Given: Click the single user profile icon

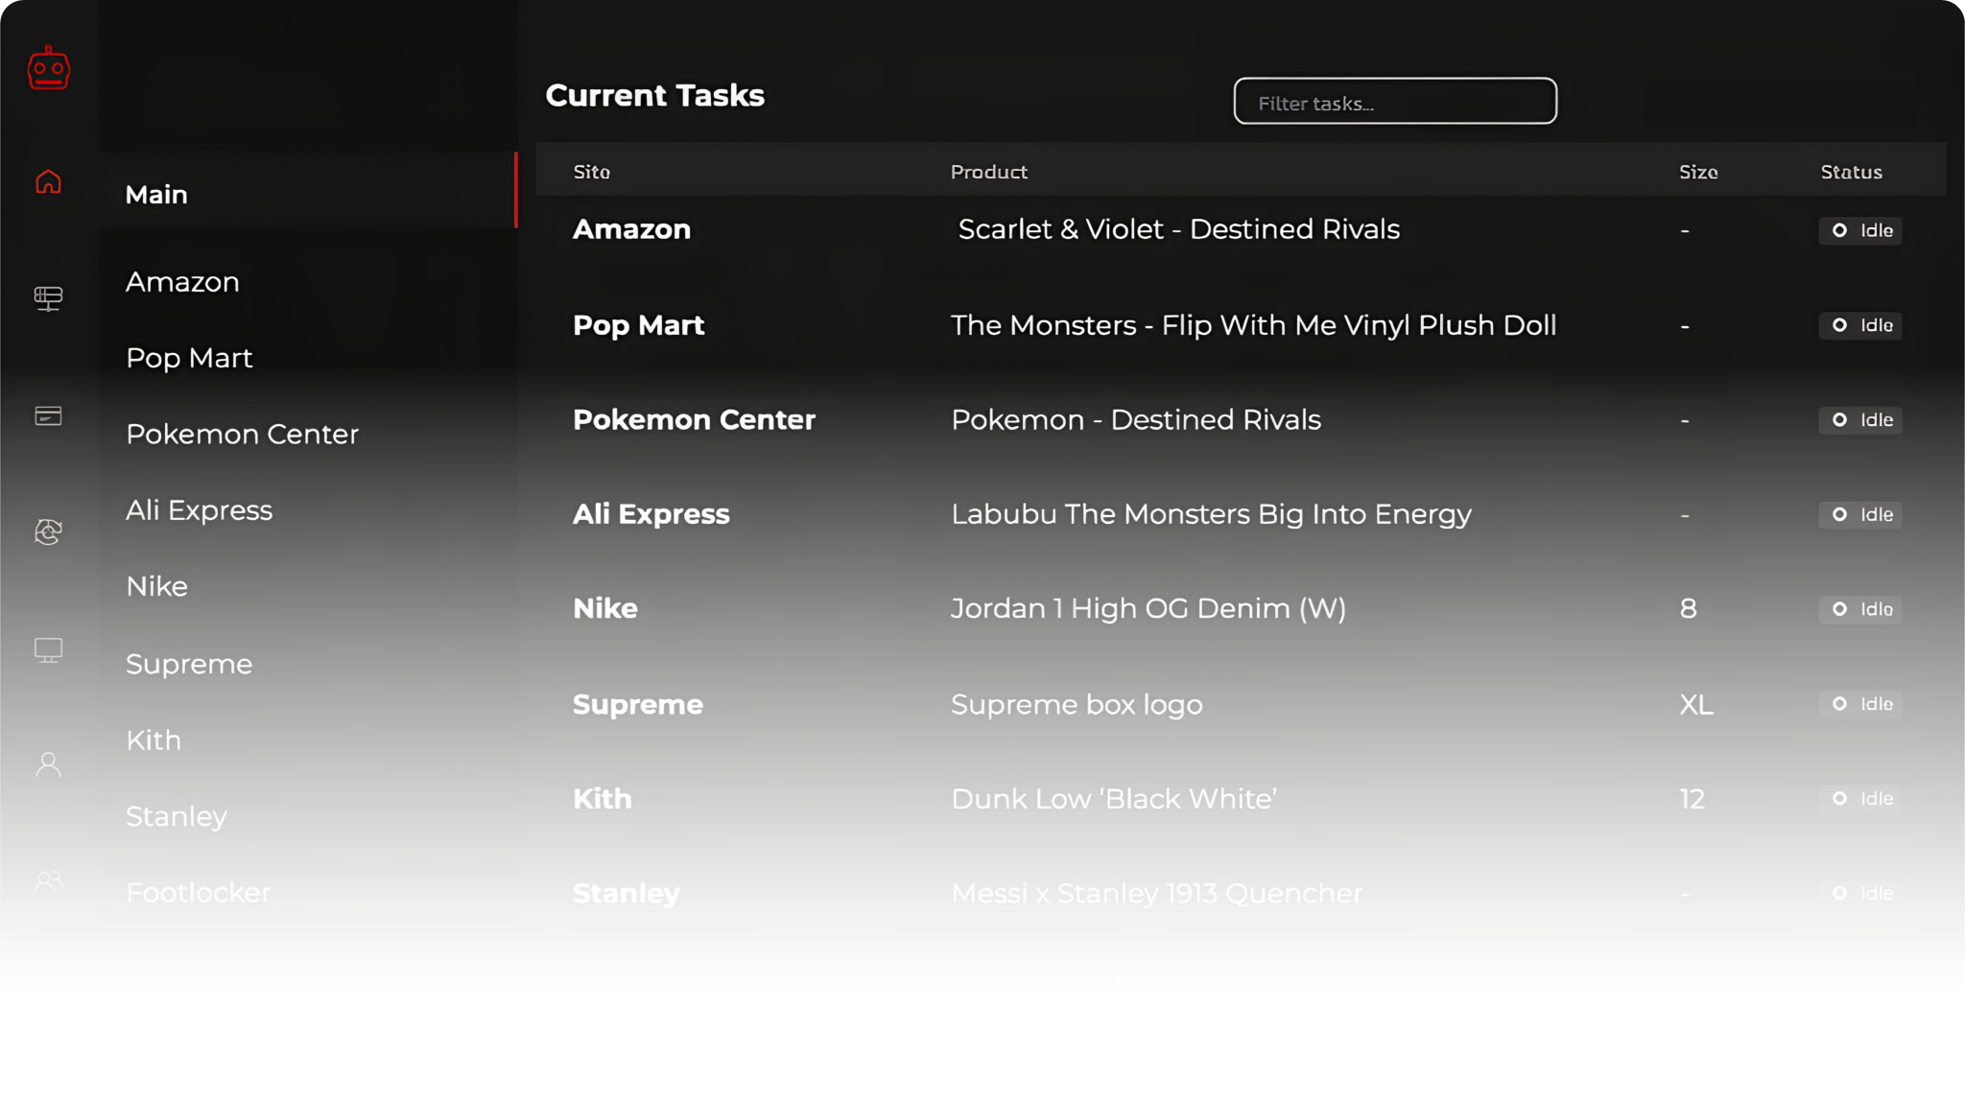Looking at the screenshot, I should click(x=49, y=765).
